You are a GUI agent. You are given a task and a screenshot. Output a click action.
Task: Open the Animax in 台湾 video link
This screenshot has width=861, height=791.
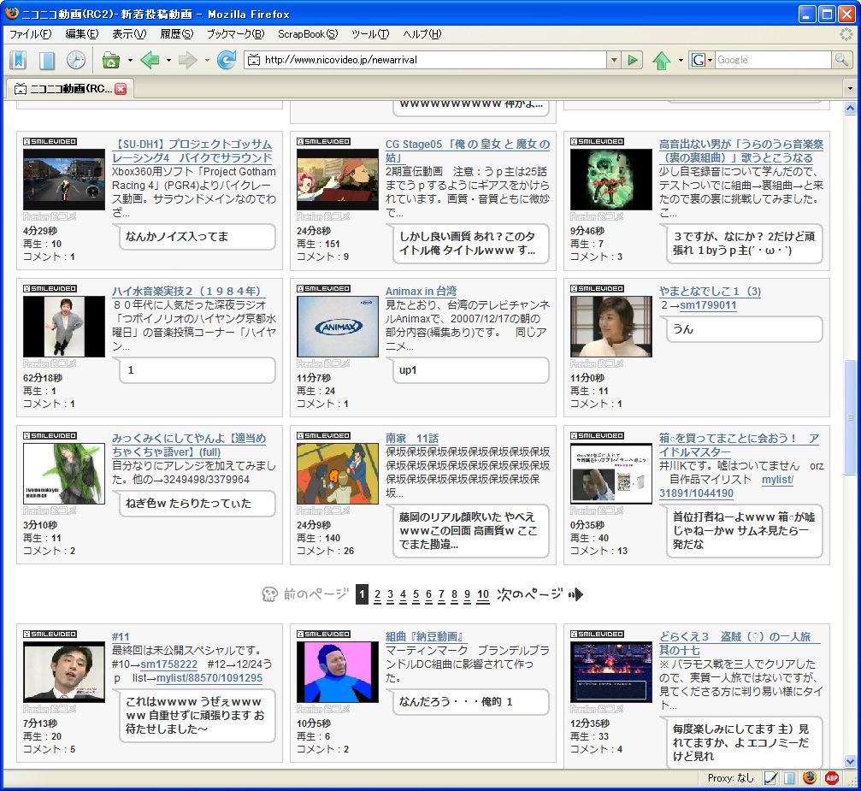pyautogui.click(x=421, y=291)
